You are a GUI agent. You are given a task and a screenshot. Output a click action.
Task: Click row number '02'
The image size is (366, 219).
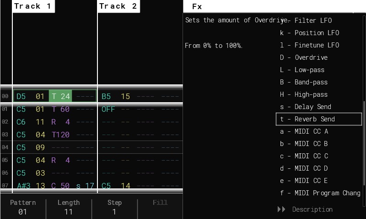click(x=5, y=122)
